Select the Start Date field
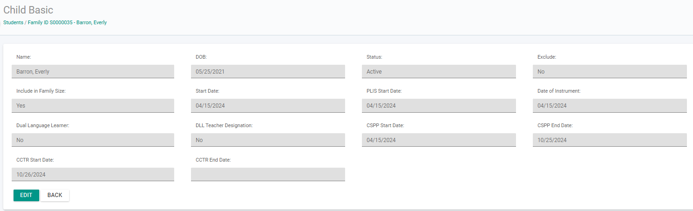This screenshot has width=693, height=211. click(x=268, y=106)
